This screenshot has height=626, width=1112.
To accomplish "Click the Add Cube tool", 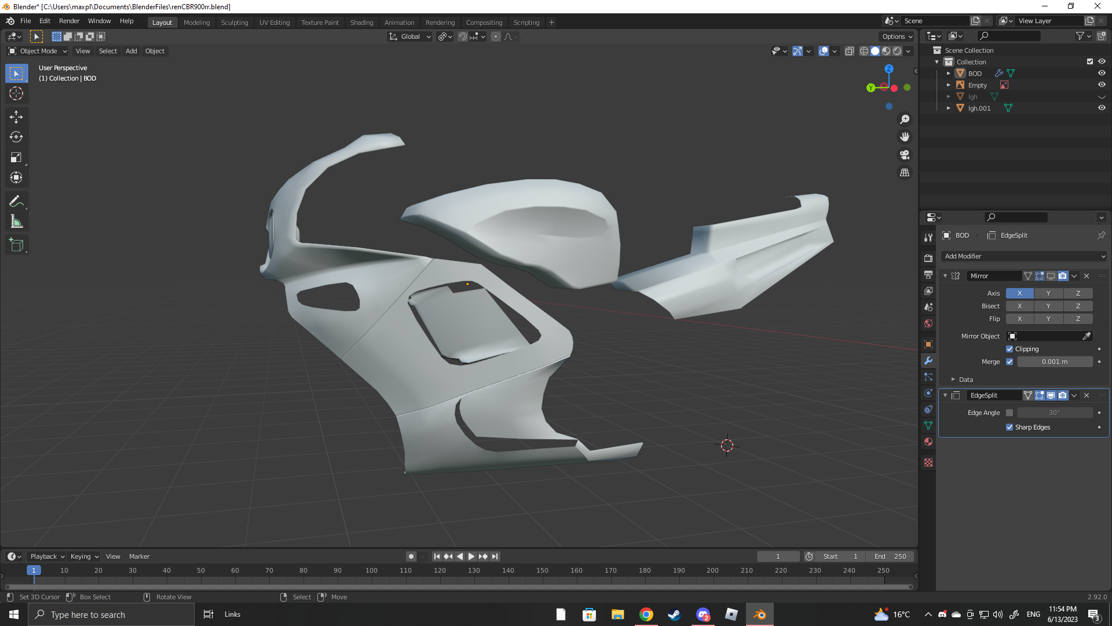I will (x=16, y=245).
